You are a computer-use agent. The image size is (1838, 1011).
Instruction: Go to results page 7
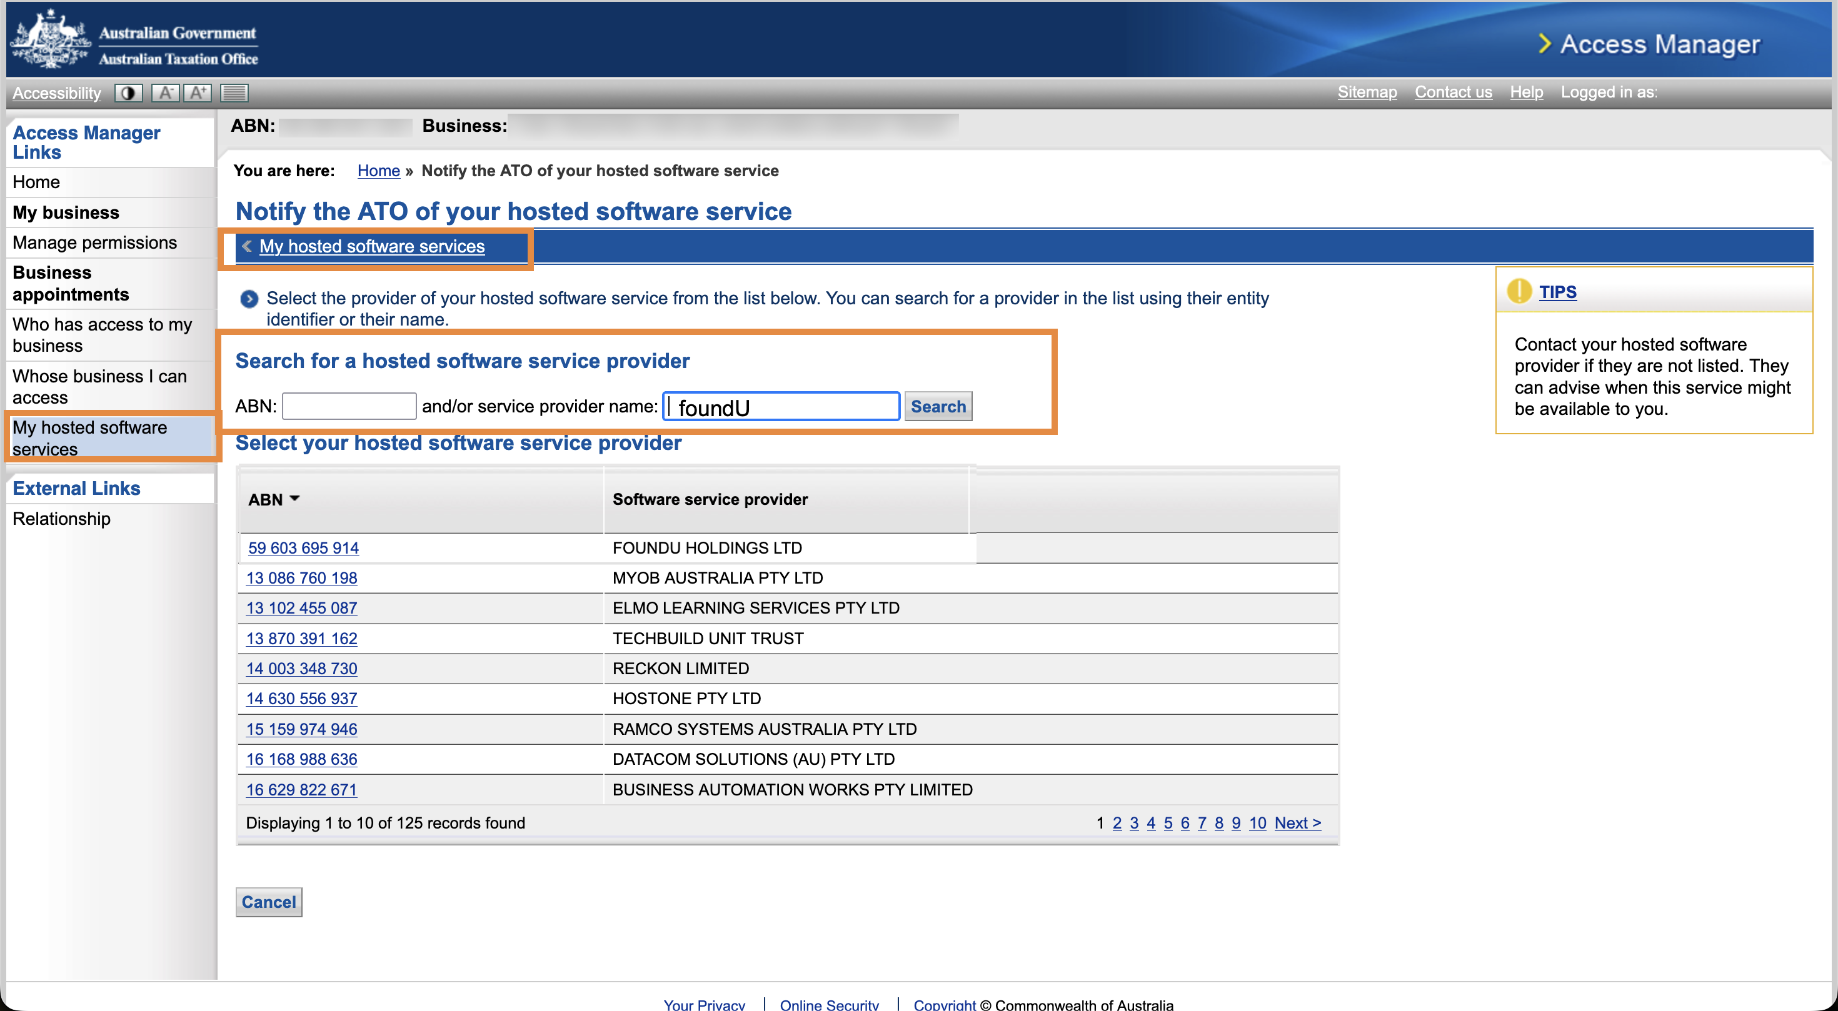coord(1202,823)
